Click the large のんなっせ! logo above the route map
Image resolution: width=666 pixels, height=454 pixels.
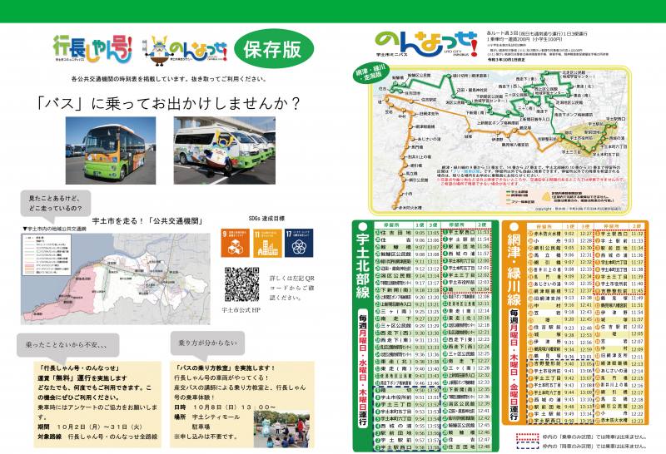(426, 44)
